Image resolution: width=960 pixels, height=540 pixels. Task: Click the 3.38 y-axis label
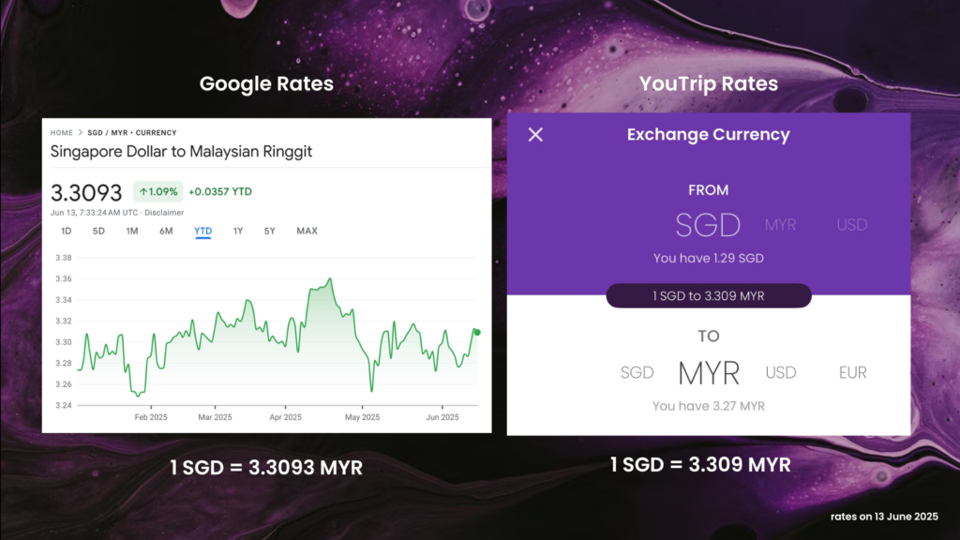point(64,258)
